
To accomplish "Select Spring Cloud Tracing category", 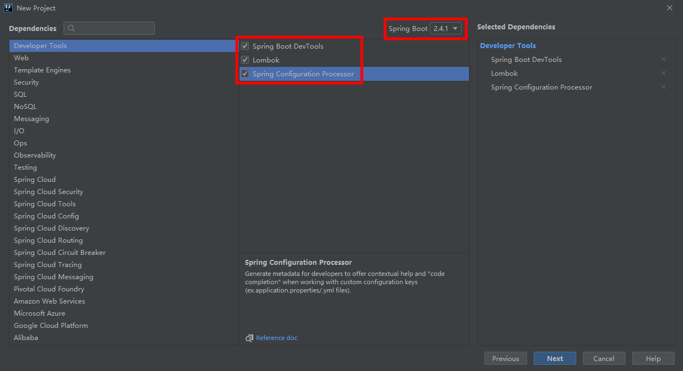I will 123,265.
